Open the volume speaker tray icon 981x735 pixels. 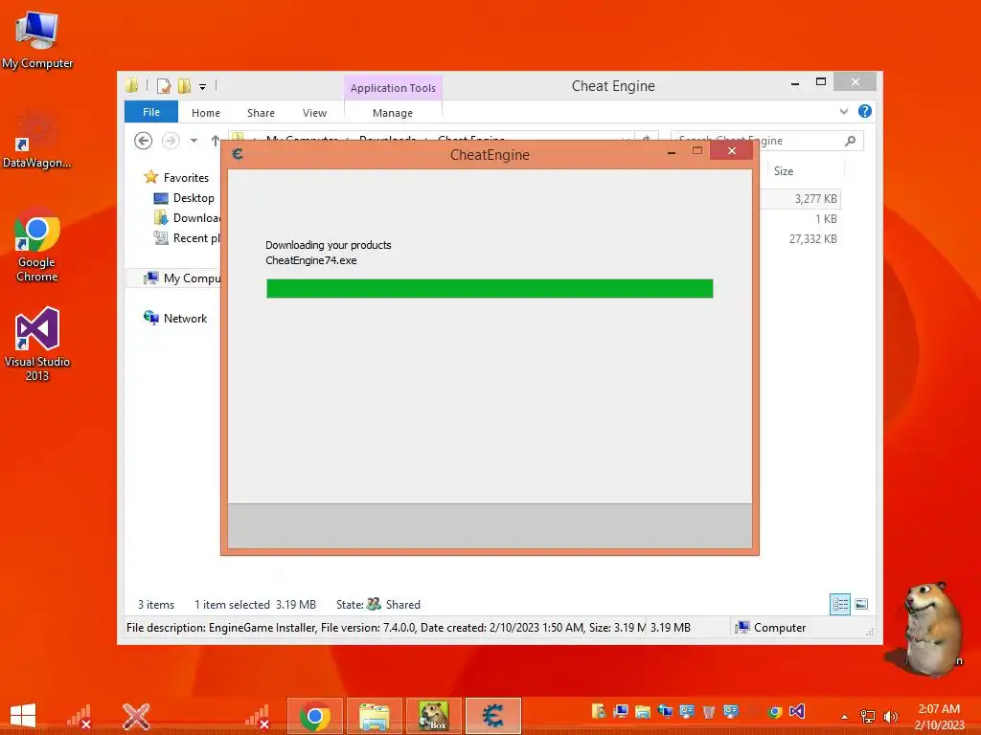[x=890, y=716]
